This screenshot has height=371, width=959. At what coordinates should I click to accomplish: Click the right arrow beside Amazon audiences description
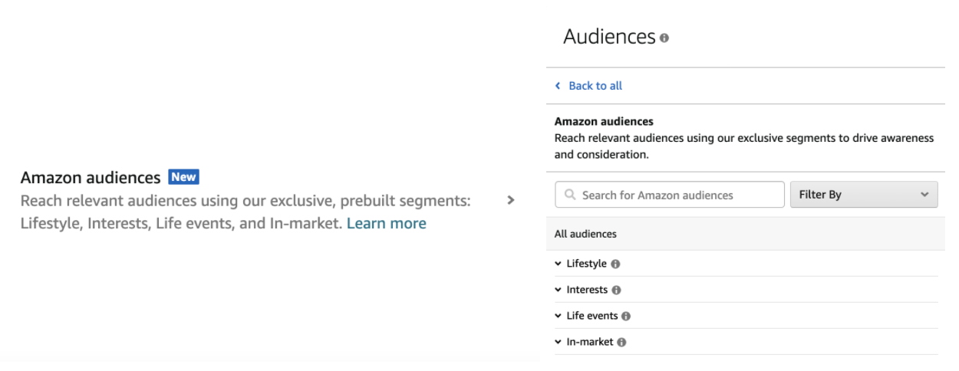[511, 200]
